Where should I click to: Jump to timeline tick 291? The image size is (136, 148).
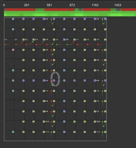click(27, 5)
